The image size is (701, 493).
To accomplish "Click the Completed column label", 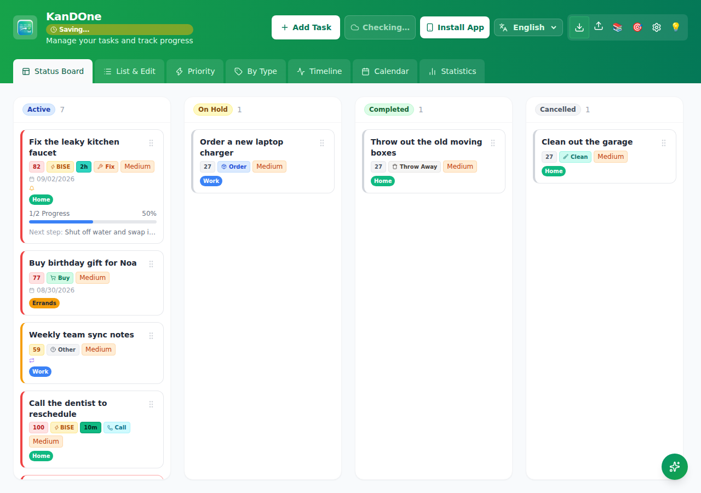I will click(389, 110).
